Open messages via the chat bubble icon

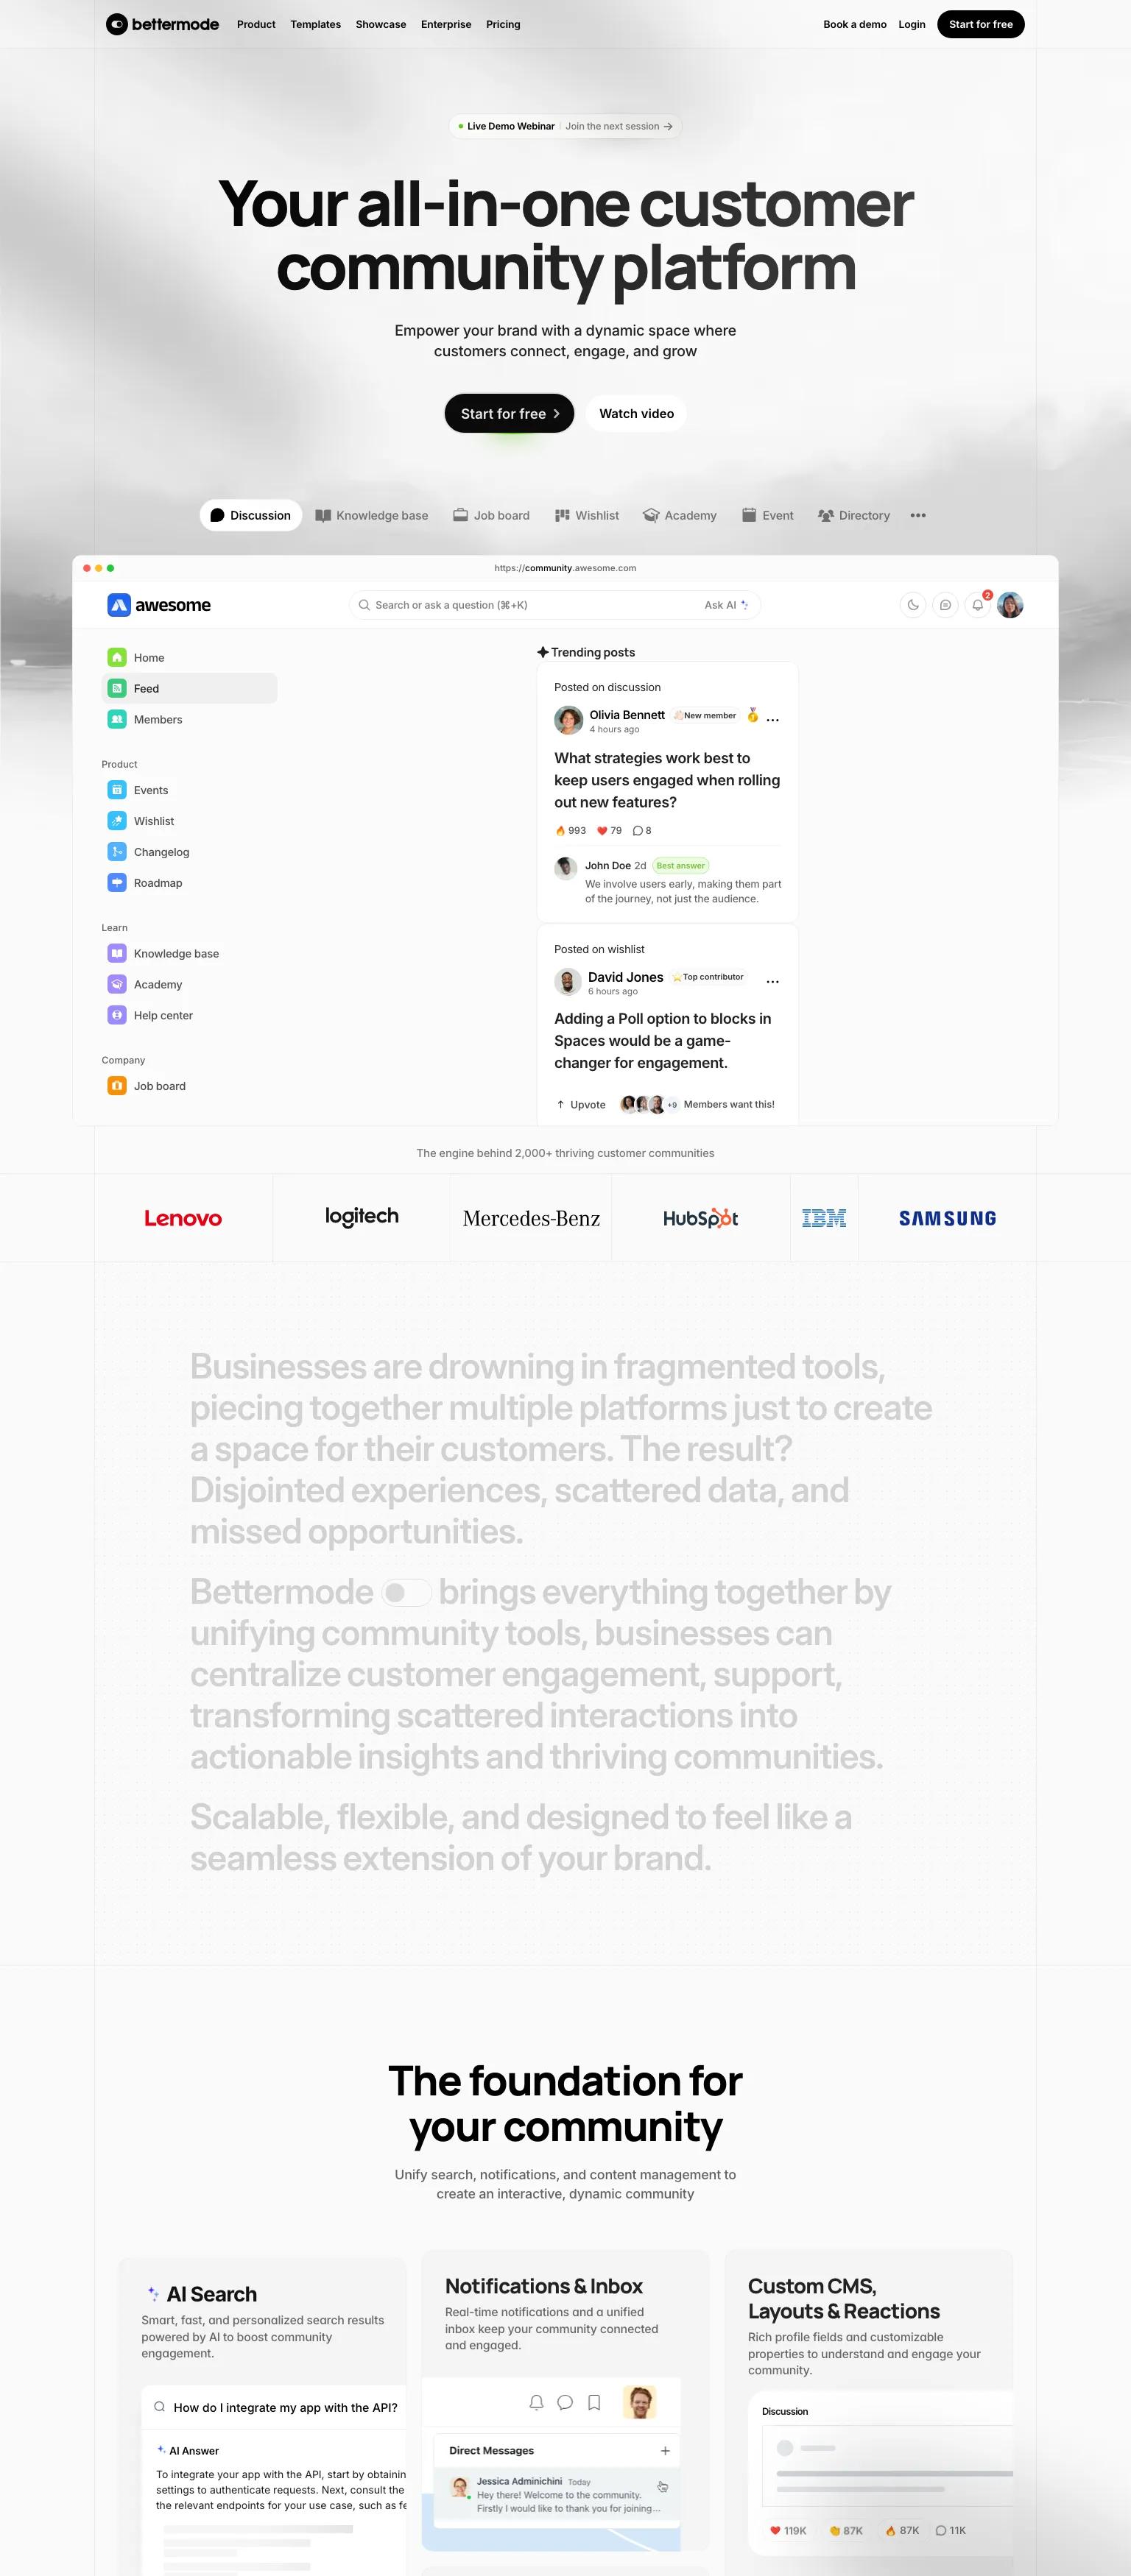[x=944, y=605]
